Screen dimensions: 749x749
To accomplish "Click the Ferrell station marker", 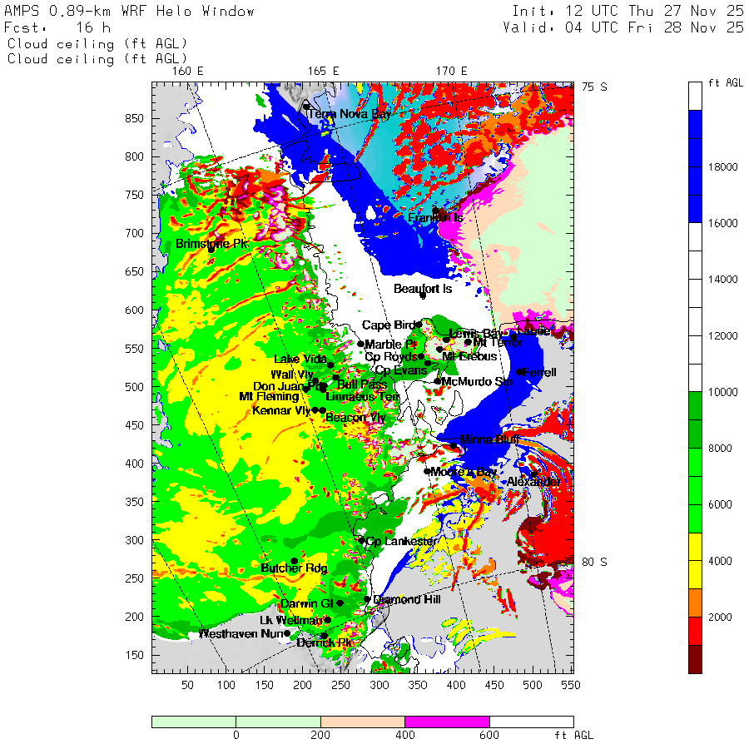I will click(519, 372).
